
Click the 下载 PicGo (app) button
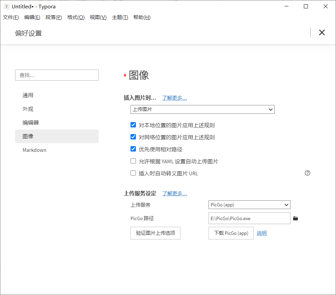click(231, 233)
